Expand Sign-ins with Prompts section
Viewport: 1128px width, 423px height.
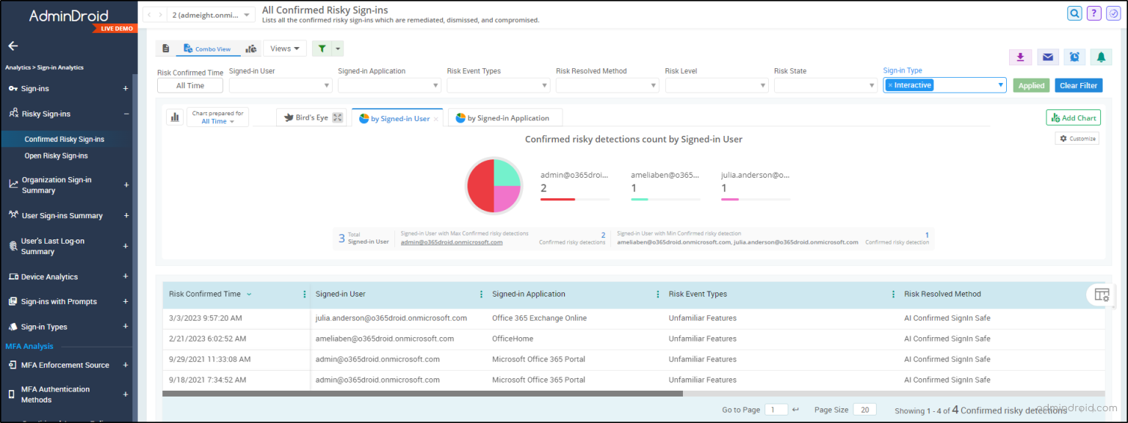pos(126,302)
